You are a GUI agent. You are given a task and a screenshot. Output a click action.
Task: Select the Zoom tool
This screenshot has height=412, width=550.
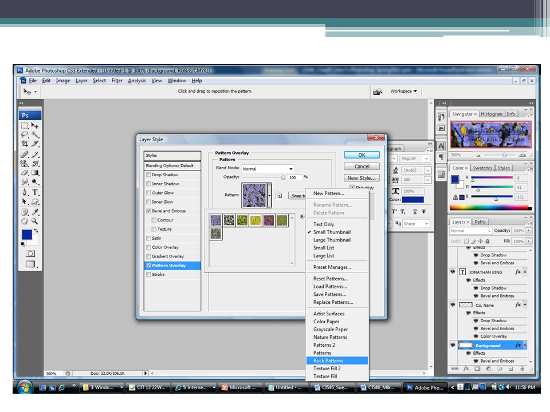(x=35, y=221)
